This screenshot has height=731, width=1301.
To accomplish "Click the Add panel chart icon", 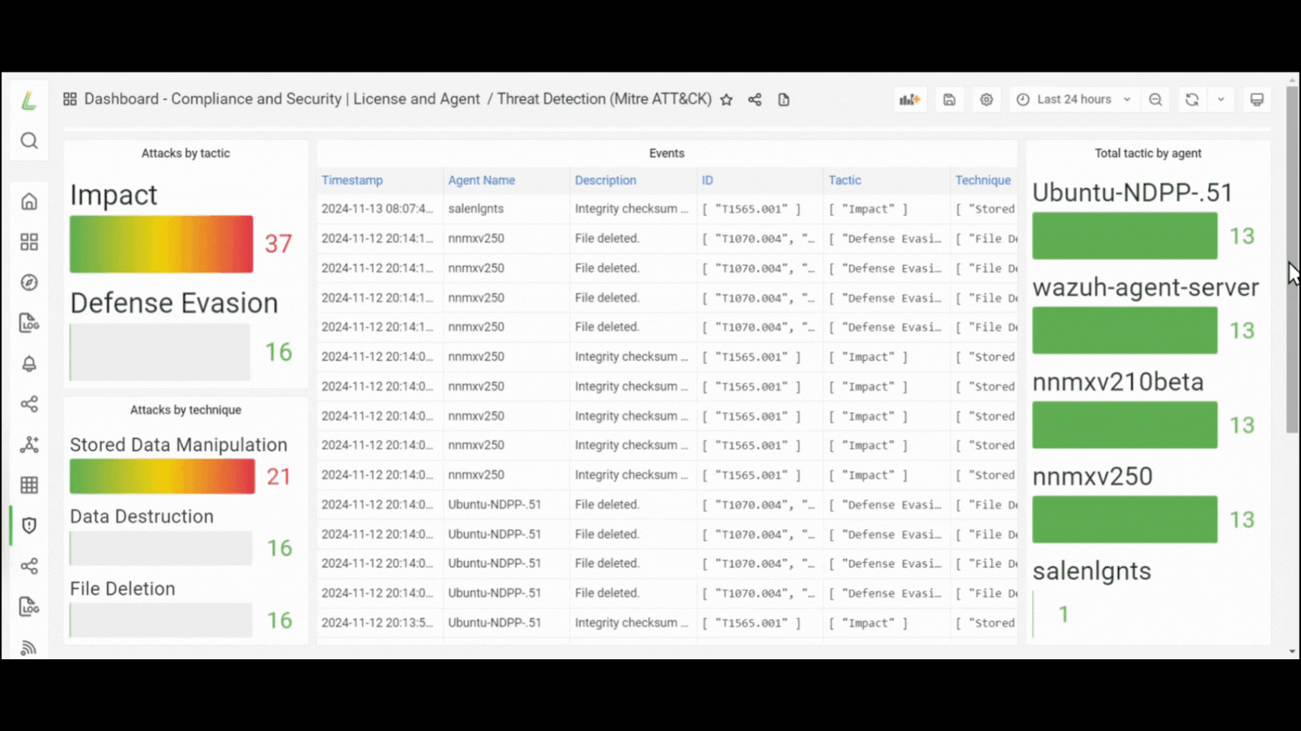I will 909,99.
